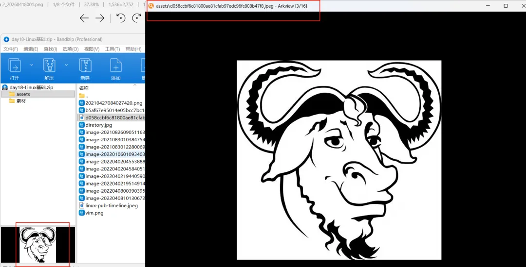Click the 打开 (Open) toolbar icon
The height and width of the screenshot is (267, 526).
[15, 66]
